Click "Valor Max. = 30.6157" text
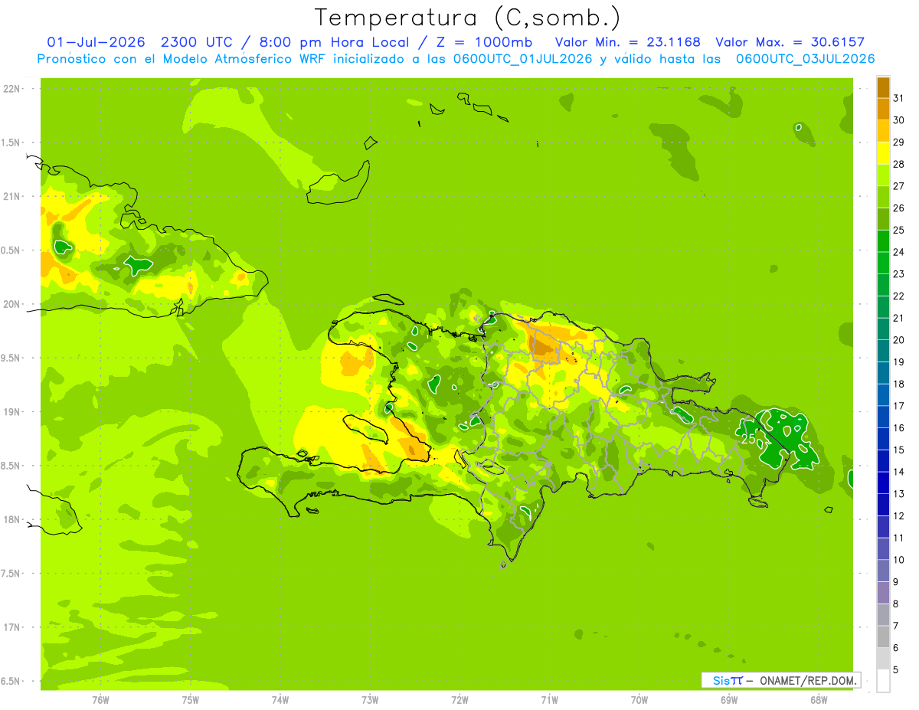The width and height of the screenshot is (919, 710). [790, 42]
